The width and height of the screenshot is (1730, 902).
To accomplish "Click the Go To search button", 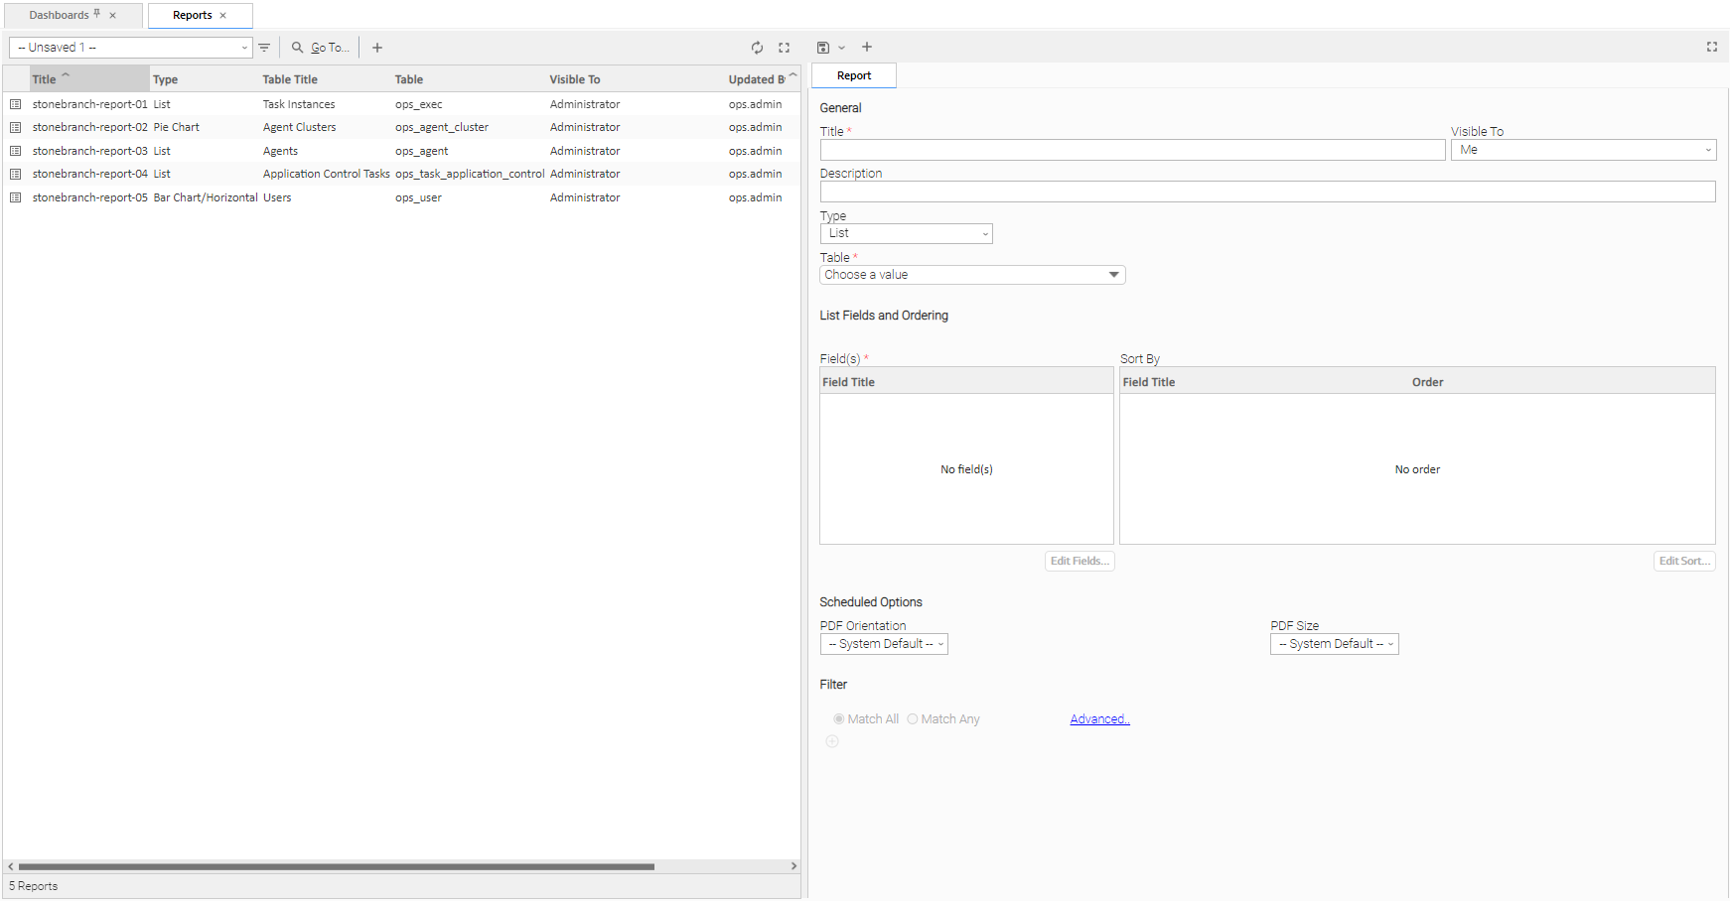I will [x=321, y=48].
